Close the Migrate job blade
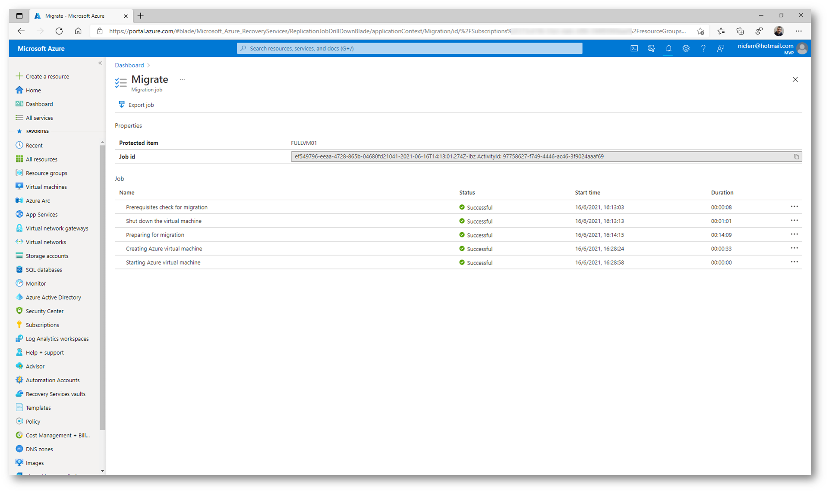The width and height of the screenshot is (829, 493). click(x=795, y=79)
